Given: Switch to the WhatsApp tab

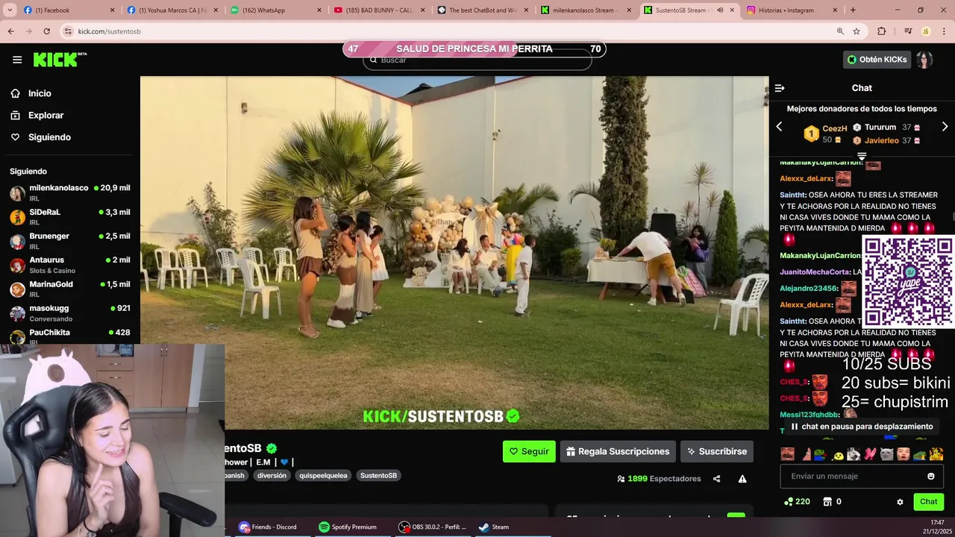Looking at the screenshot, I should (x=275, y=10).
